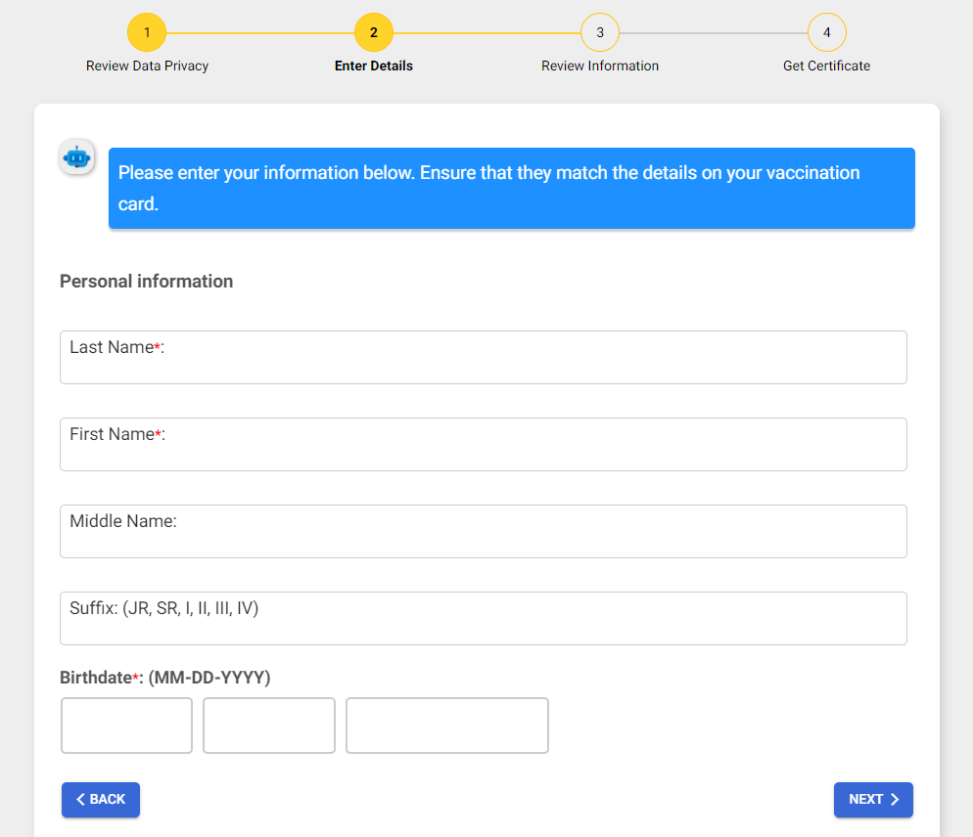The width and height of the screenshot is (973, 837).
Task: Click the Personal information section heading
Action: point(147,282)
